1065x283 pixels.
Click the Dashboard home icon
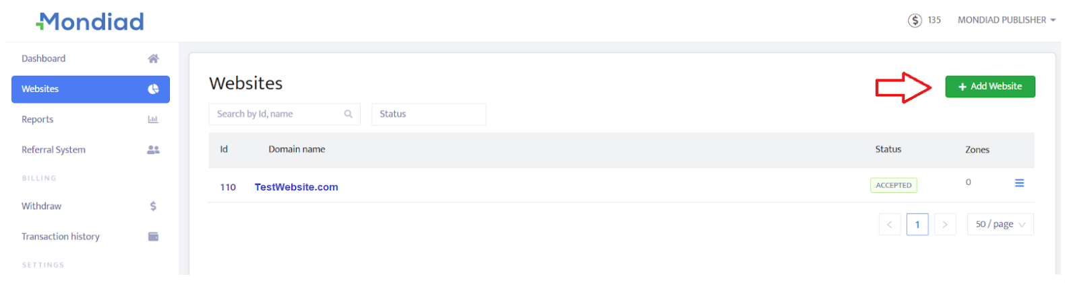coord(153,58)
